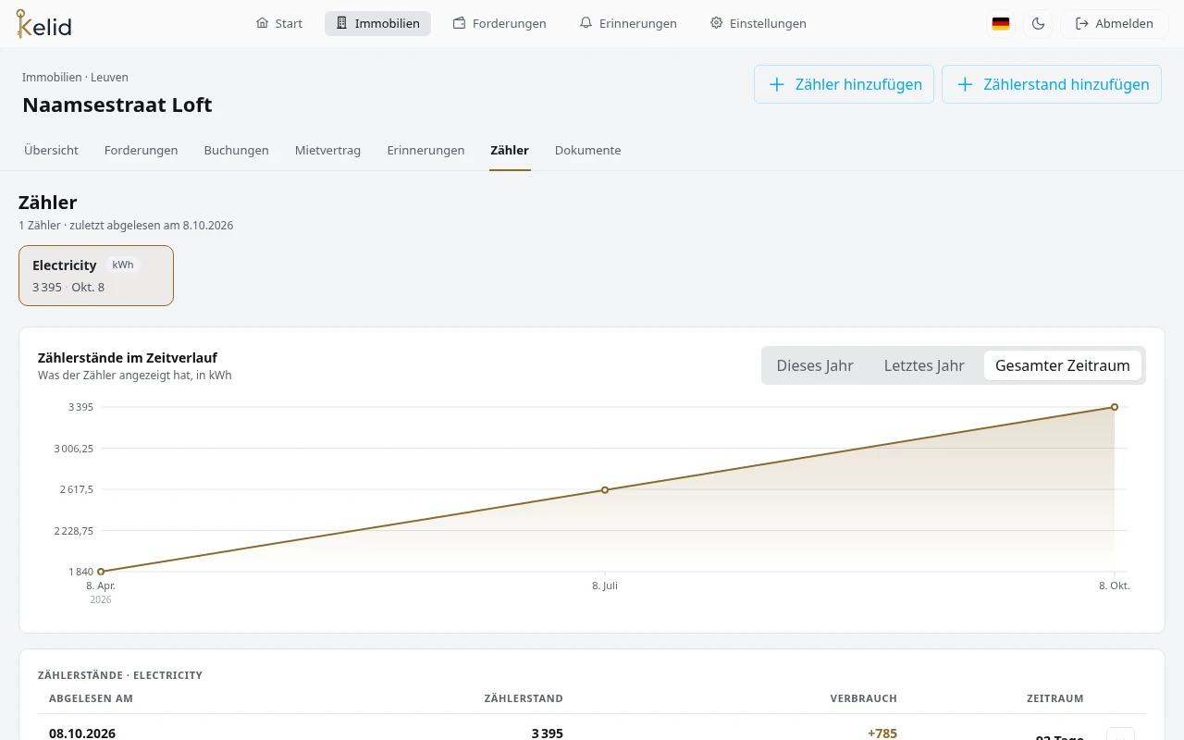The image size is (1184, 740).
Task: Add a new meter with Zähler hinzufügen
Action: (x=844, y=84)
